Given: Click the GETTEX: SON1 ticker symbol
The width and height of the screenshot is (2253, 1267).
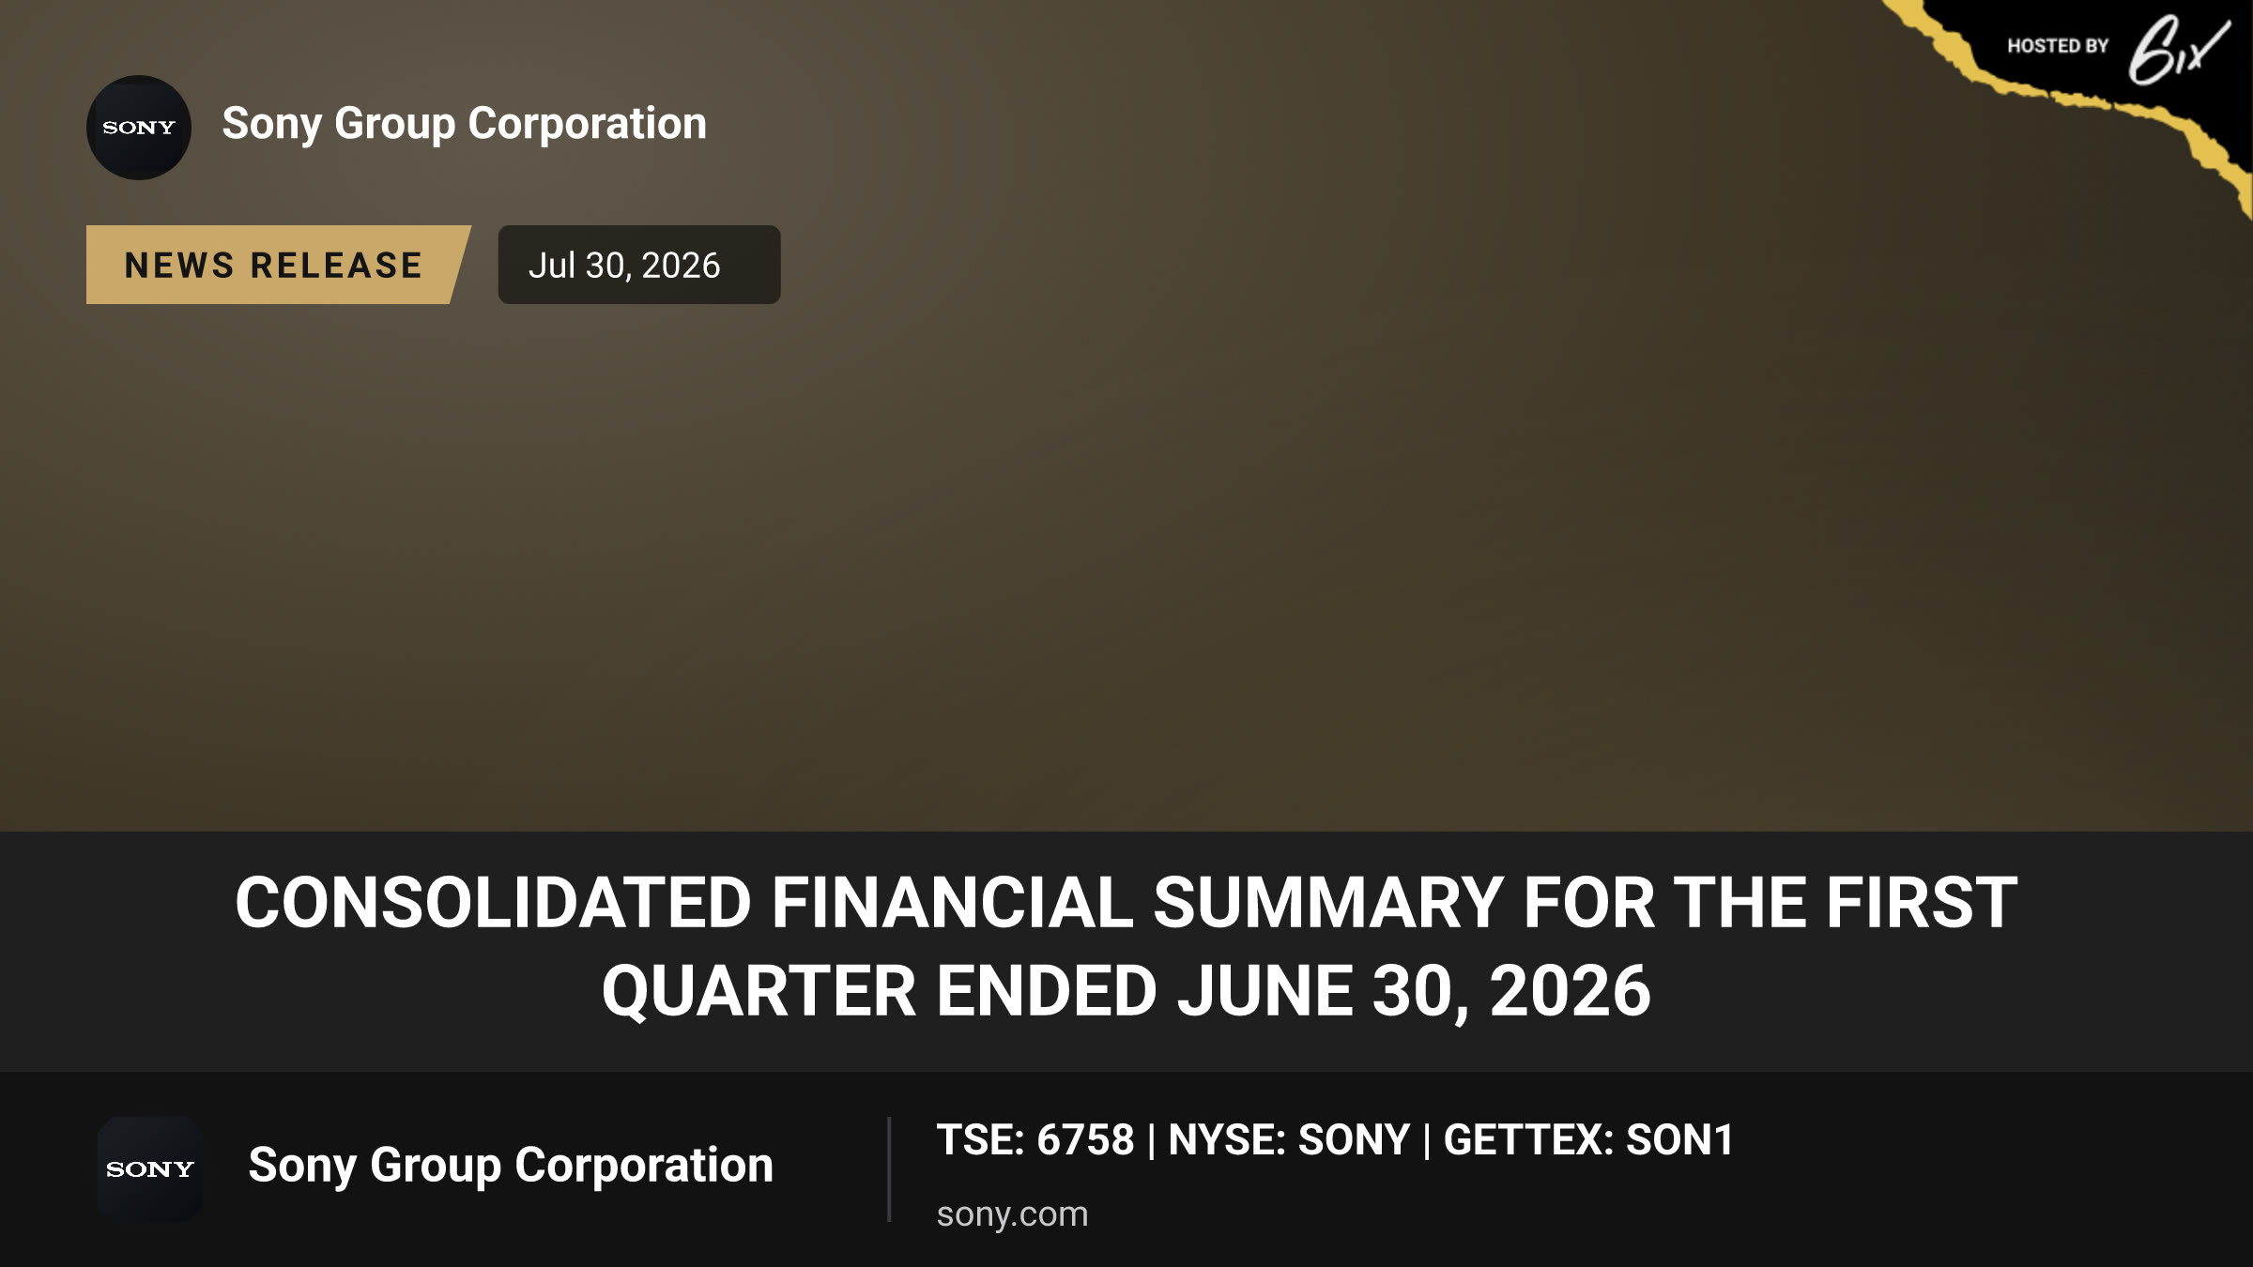Looking at the screenshot, I should (x=1588, y=1140).
